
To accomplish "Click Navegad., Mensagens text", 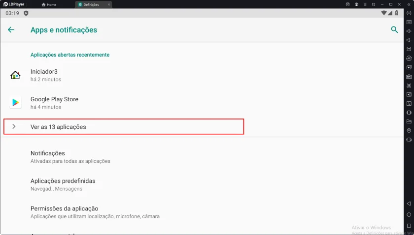I will click(56, 189).
